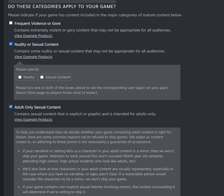
Task: Click the Adult Only Sexual Content label
Action: pos(37,107)
